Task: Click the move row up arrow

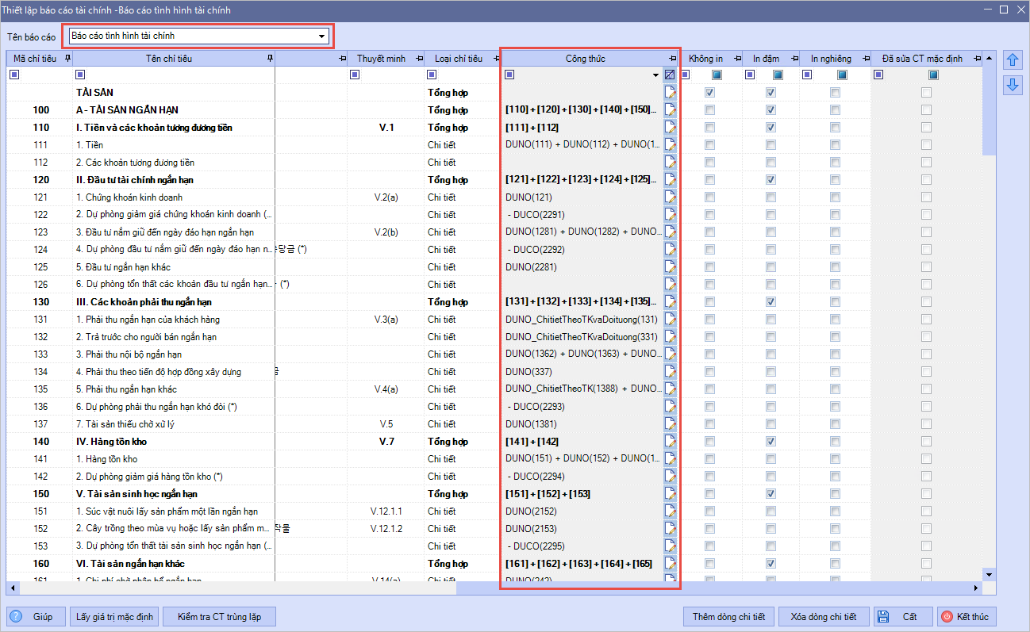Action: (x=1012, y=60)
